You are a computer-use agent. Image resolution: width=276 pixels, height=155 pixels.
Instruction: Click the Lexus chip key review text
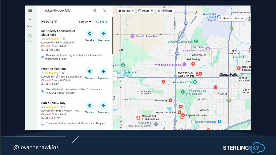[x=74, y=57]
